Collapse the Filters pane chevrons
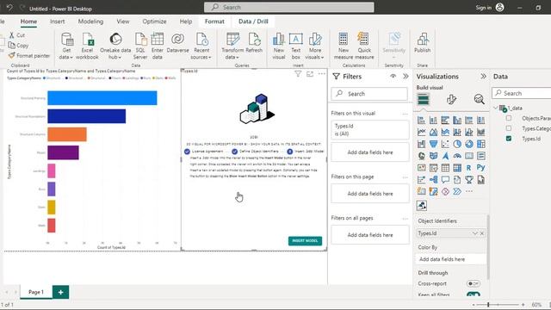 [406, 77]
